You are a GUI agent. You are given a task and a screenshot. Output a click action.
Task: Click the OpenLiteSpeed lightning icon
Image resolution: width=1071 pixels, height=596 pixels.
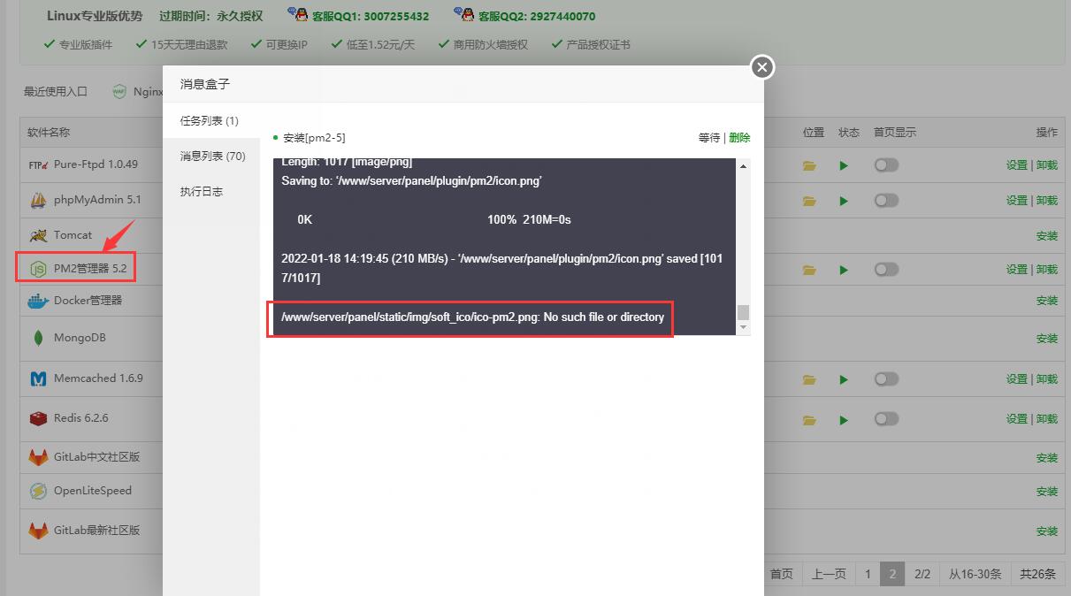tap(38, 491)
